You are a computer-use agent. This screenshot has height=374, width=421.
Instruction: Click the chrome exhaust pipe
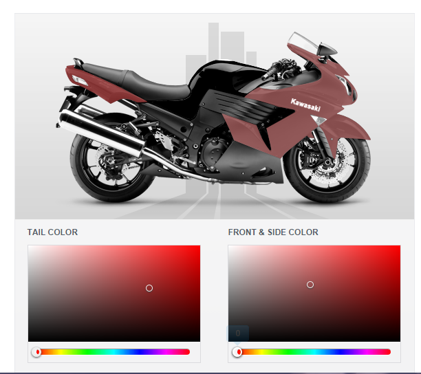pyautogui.click(x=100, y=132)
